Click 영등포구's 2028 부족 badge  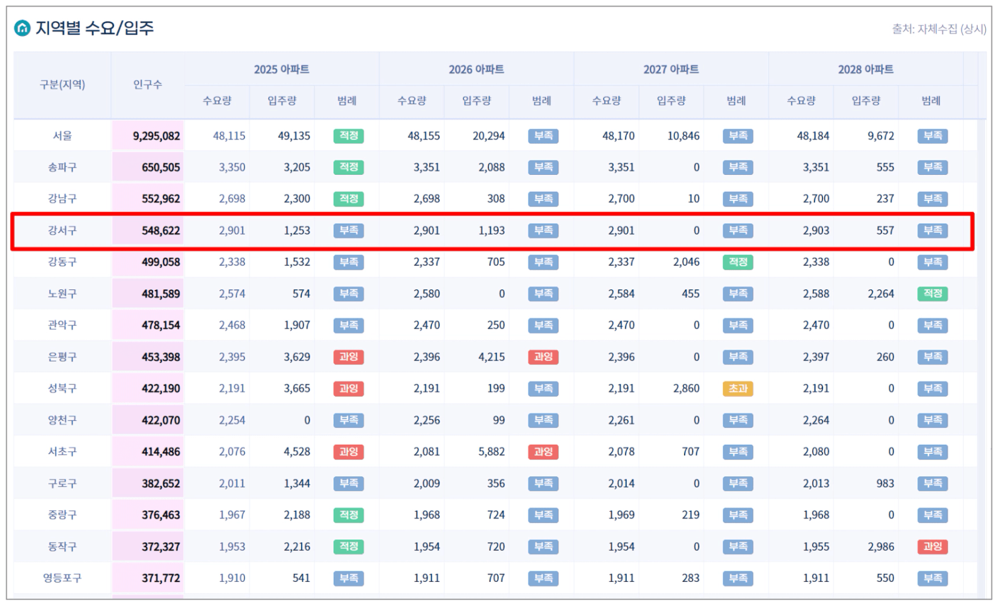(933, 578)
